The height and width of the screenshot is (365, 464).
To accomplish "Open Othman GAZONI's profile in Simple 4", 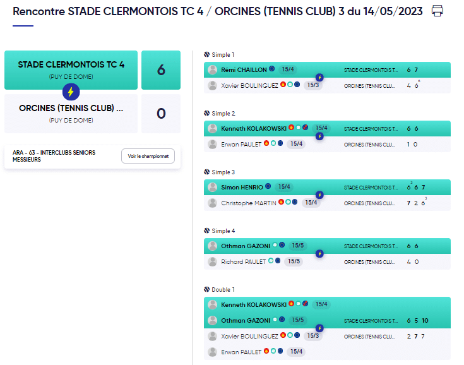I will [x=246, y=246].
